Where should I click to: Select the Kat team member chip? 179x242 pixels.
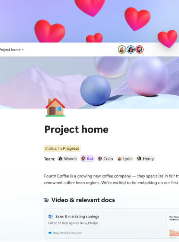87,159
